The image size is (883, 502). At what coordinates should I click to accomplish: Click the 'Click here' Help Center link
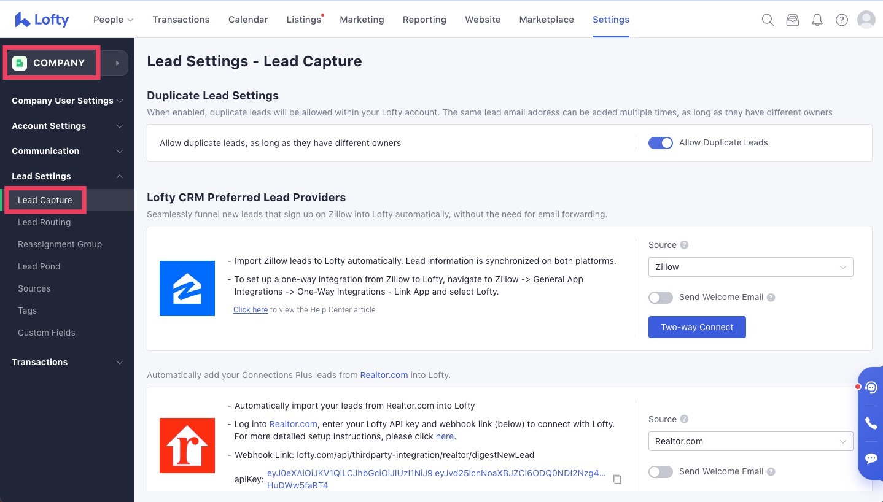pos(251,310)
